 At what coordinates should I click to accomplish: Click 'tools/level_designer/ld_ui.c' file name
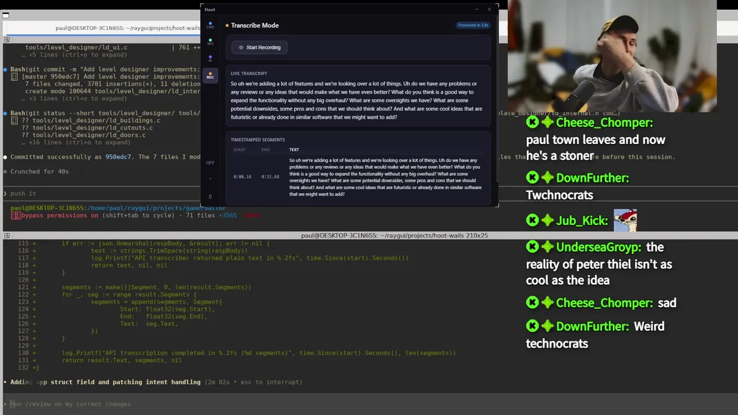[76, 47]
